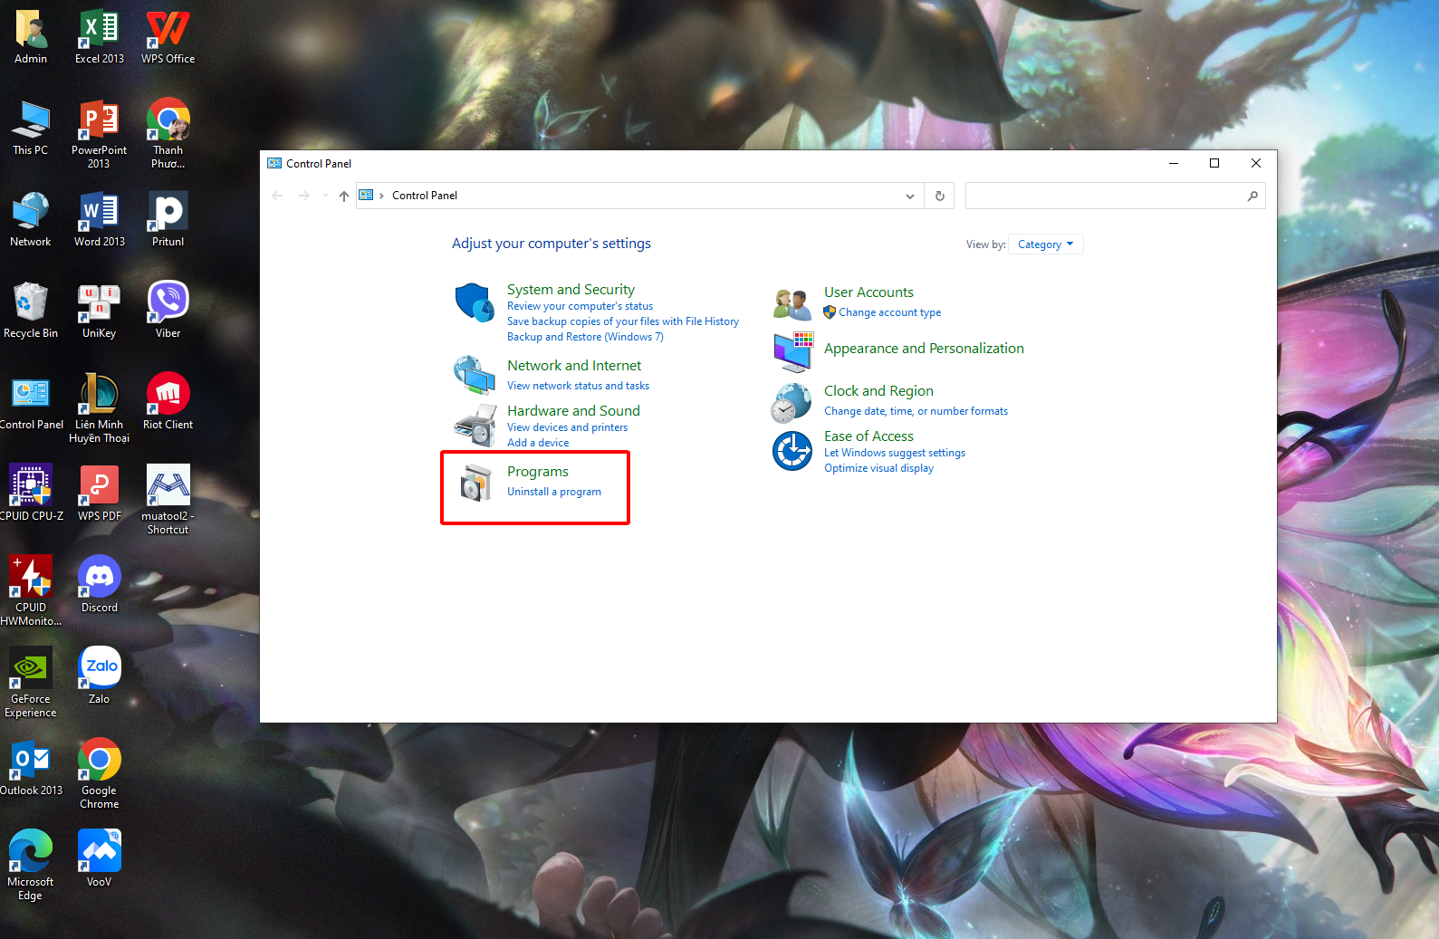The height and width of the screenshot is (939, 1439).
Task: Open the Network and Internet globe icon
Action: point(475,375)
